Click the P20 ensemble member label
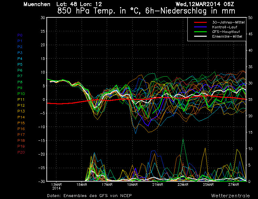The image size is (258, 199). coord(21,152)
